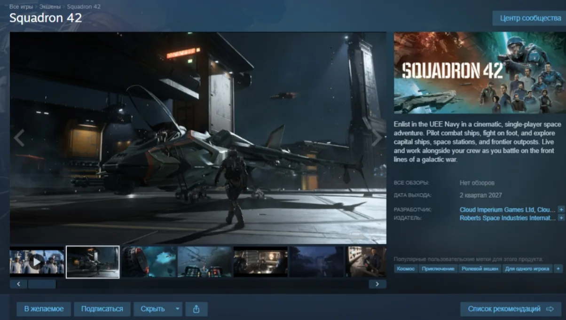
Task: Select the partially visible last thumbnail
Action: pos(366,262)
